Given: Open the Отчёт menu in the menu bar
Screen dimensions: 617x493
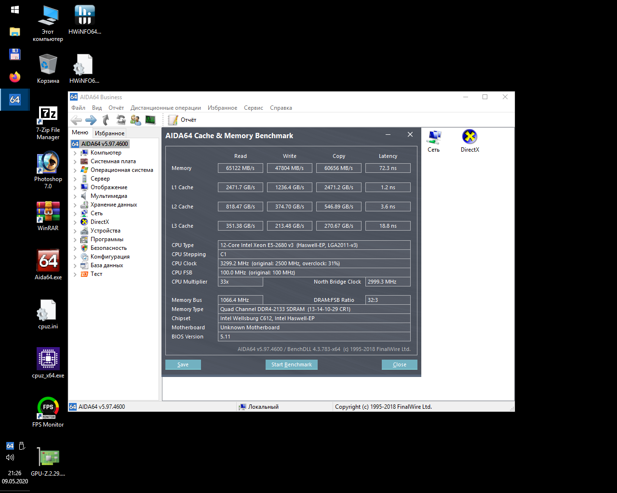Looking at the screenshot, I should point(116,108).
